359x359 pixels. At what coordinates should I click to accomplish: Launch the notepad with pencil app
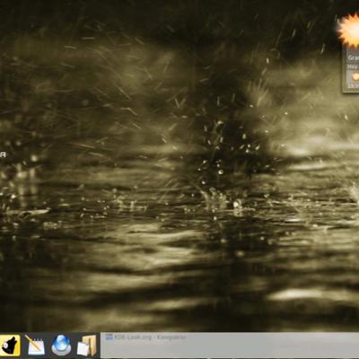[35, 346]
